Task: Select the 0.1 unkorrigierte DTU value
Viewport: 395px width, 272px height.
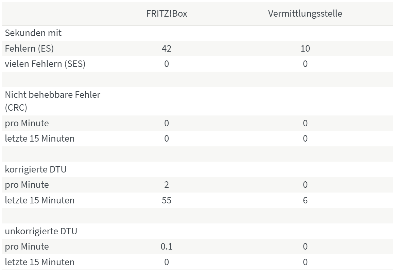Action: click(x=167, y=247)
